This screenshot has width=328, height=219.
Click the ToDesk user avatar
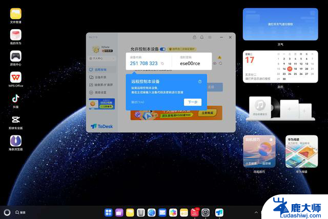pyautogui.click(x=96, y=49)
